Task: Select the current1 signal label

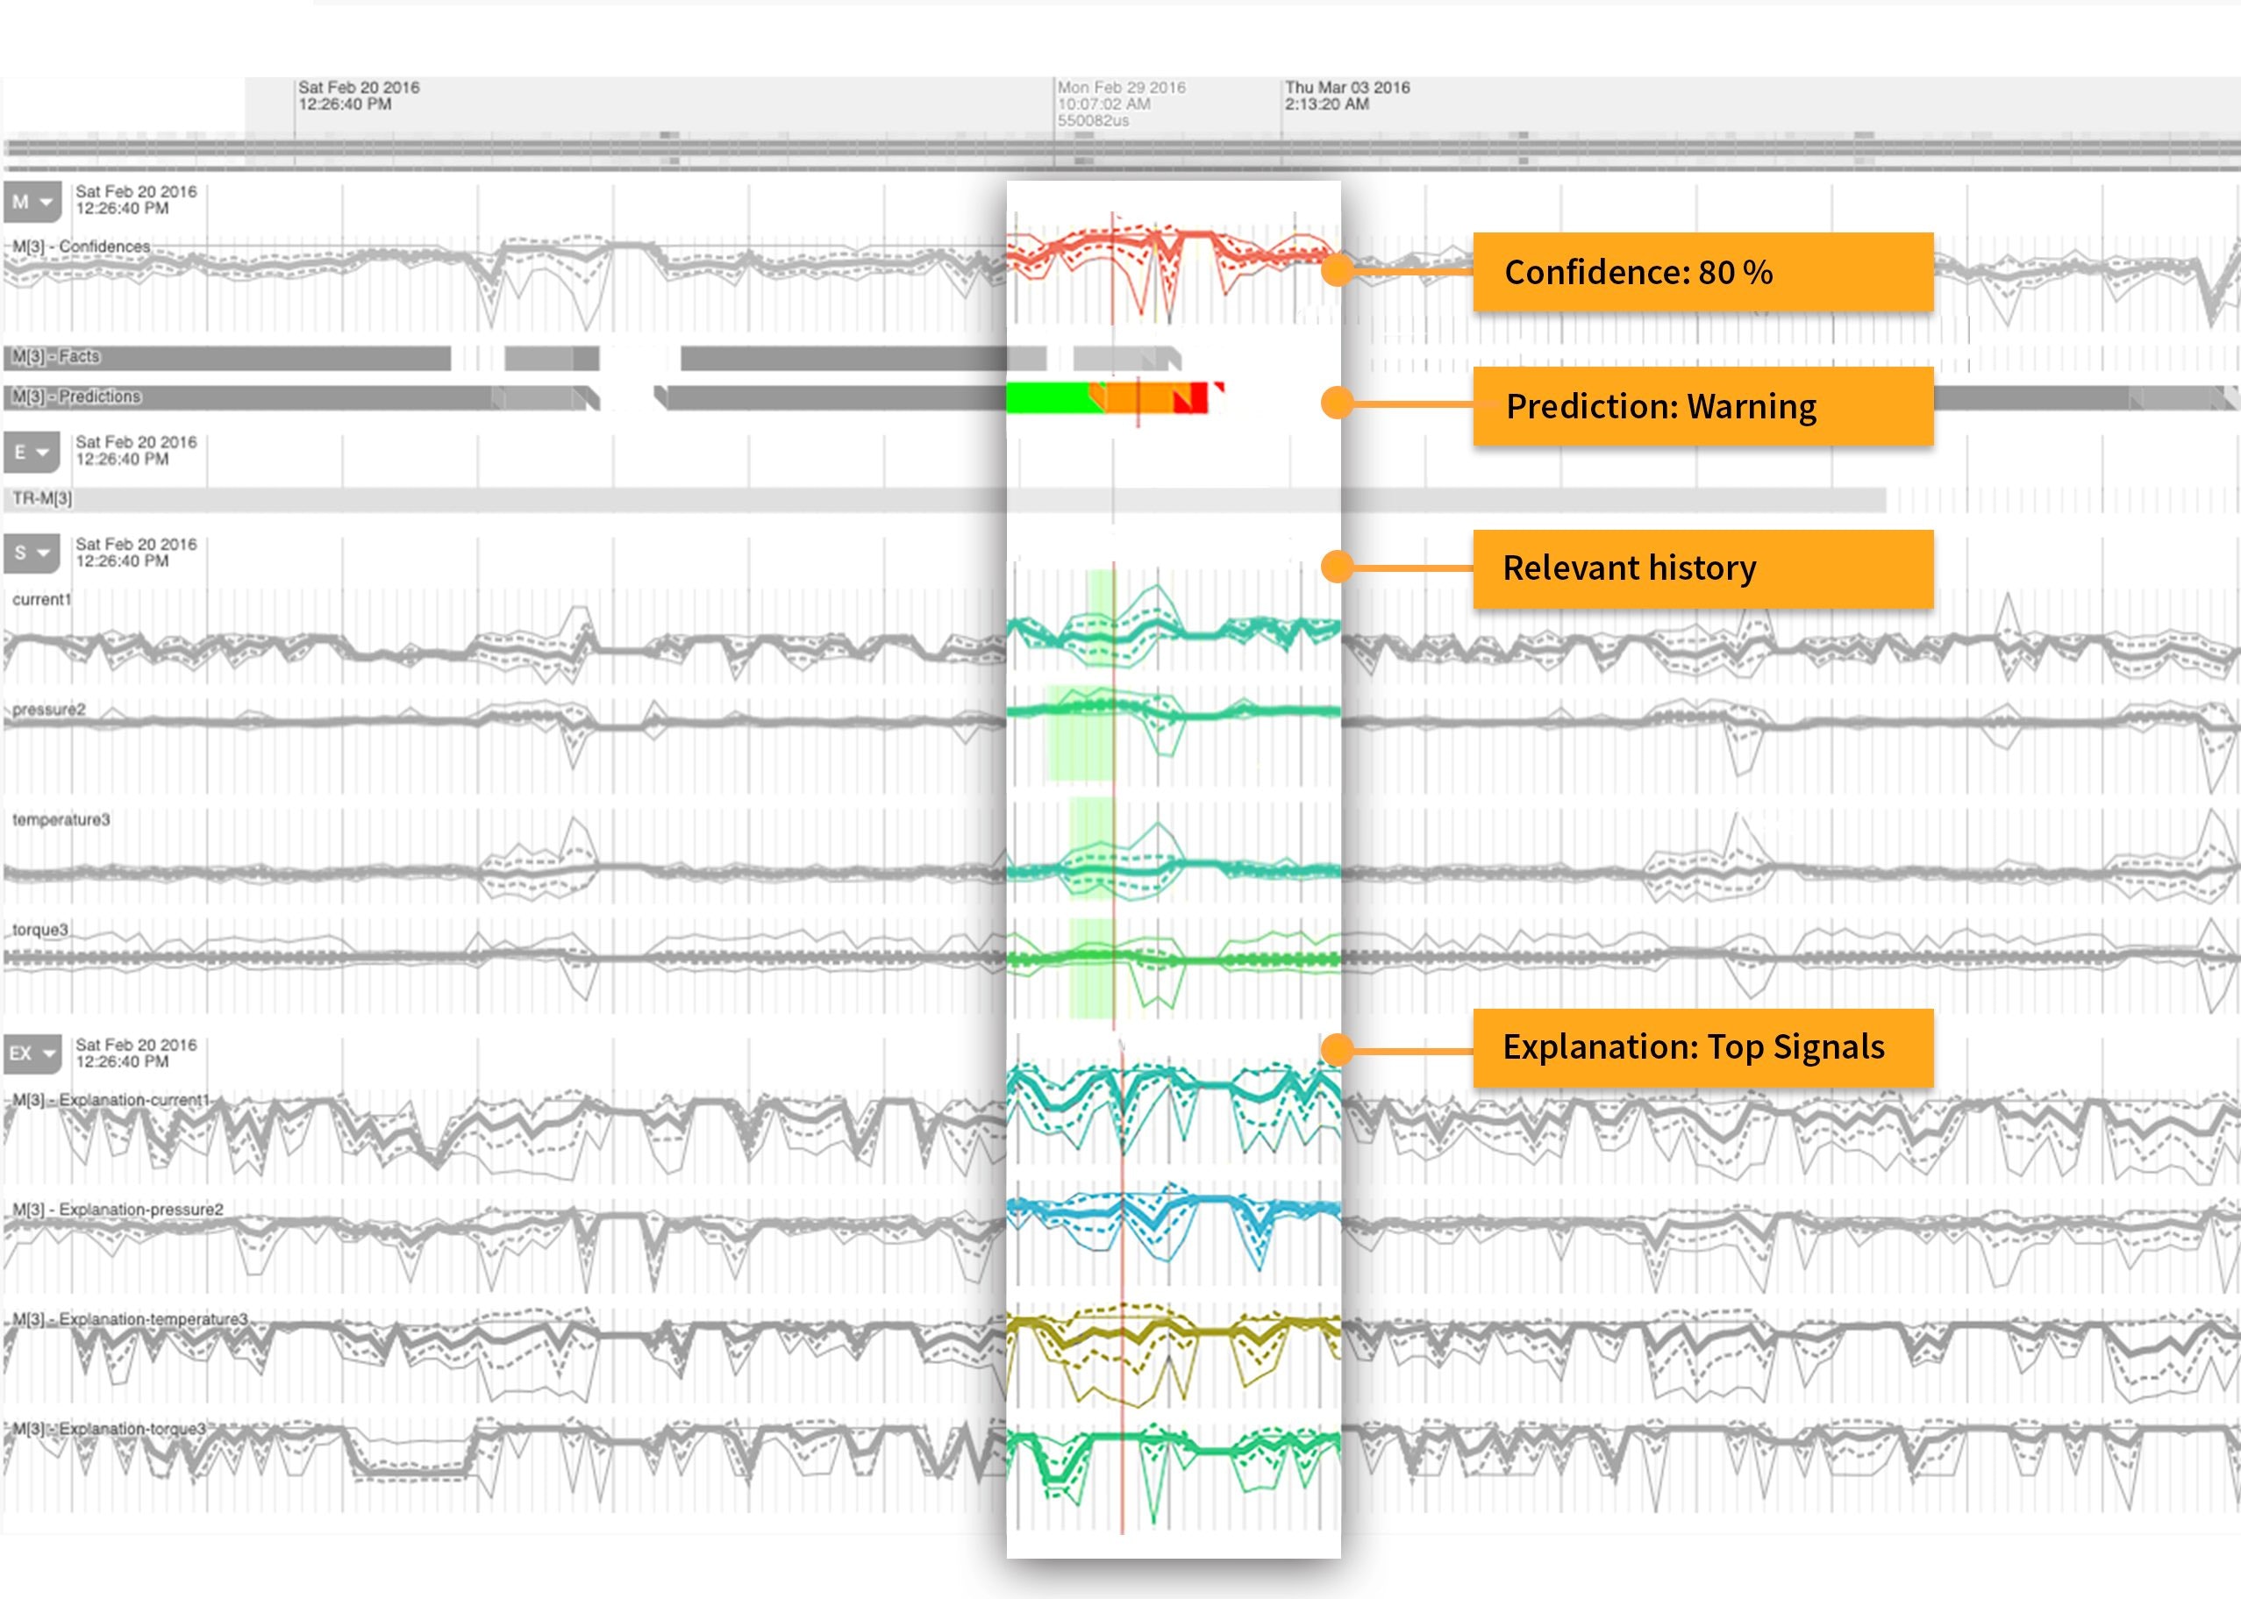Action: point(41,600)
